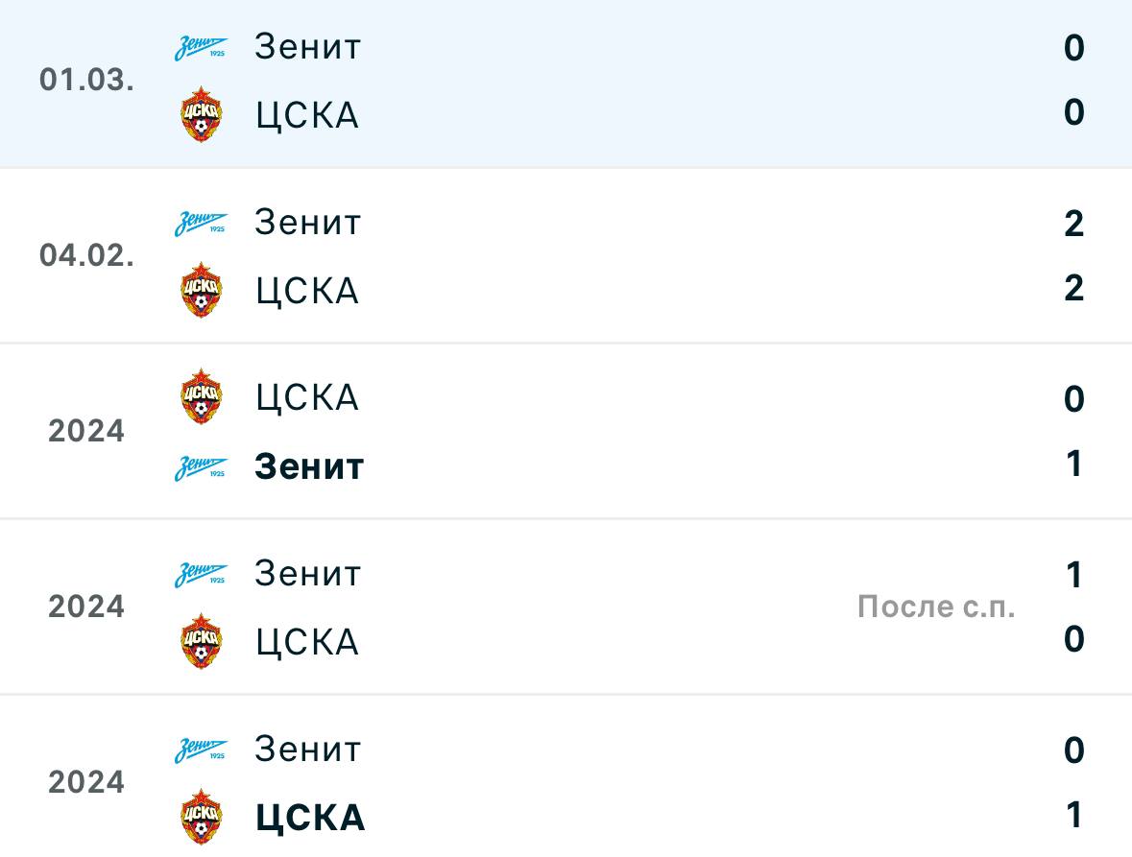Click CSKA logo in После с.п. match
This screenshot has height=857, width=1132.
tap(201, 641)
